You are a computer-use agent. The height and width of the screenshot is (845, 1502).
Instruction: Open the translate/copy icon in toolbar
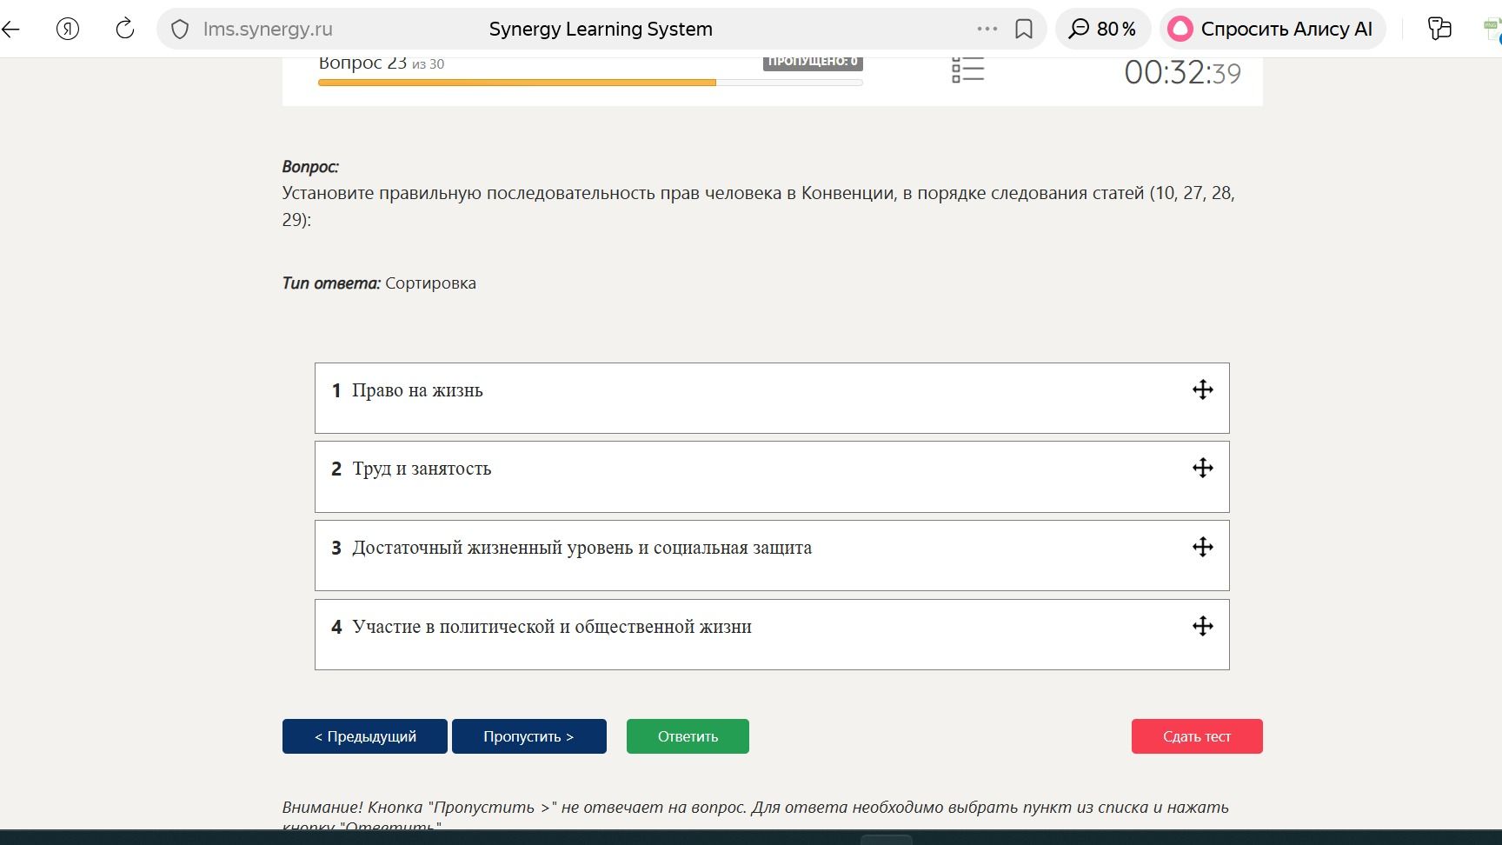[1440, 29]
